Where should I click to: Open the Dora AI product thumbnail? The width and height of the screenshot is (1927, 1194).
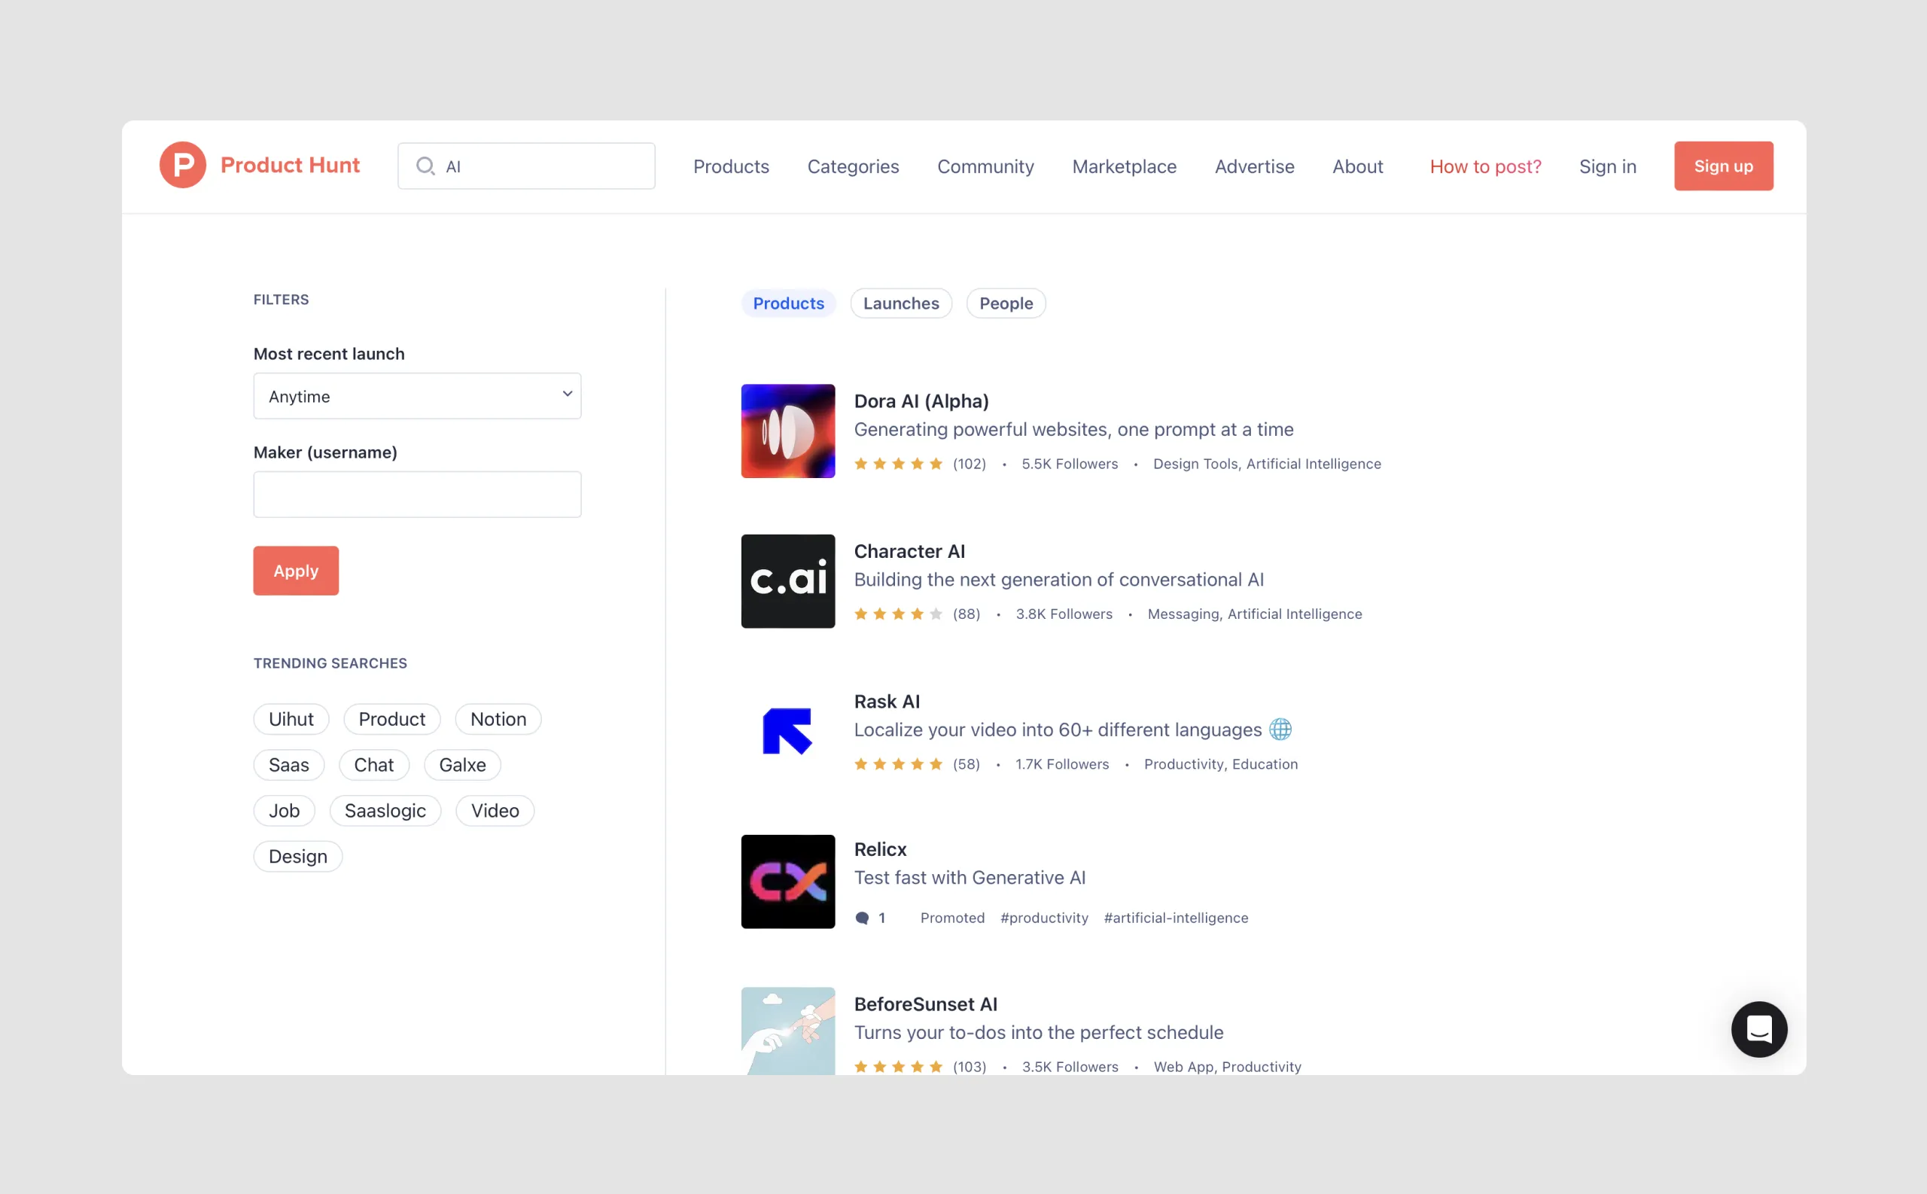(788, 431)
